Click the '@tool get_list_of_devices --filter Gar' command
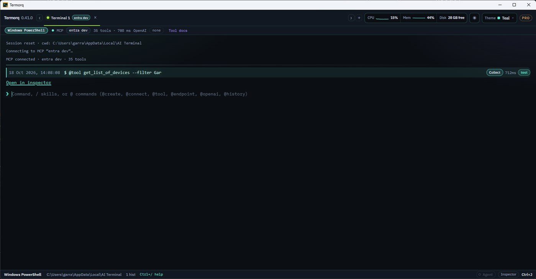Screen dimensions: 536x279 point(115,73)
